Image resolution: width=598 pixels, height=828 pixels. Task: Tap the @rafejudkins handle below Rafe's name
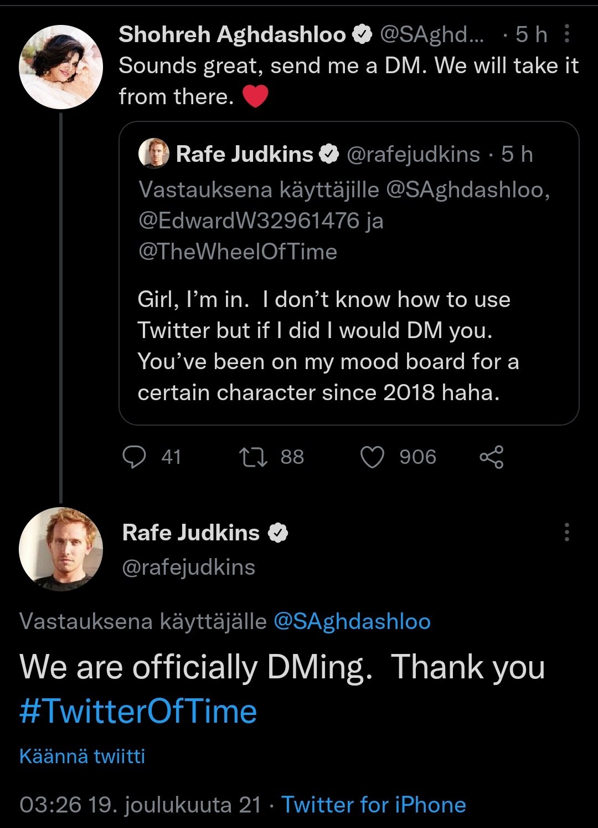188,567
